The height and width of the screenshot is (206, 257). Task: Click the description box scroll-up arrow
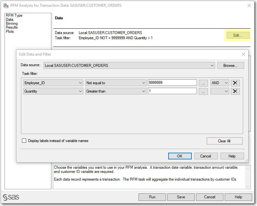click(248, 168)
